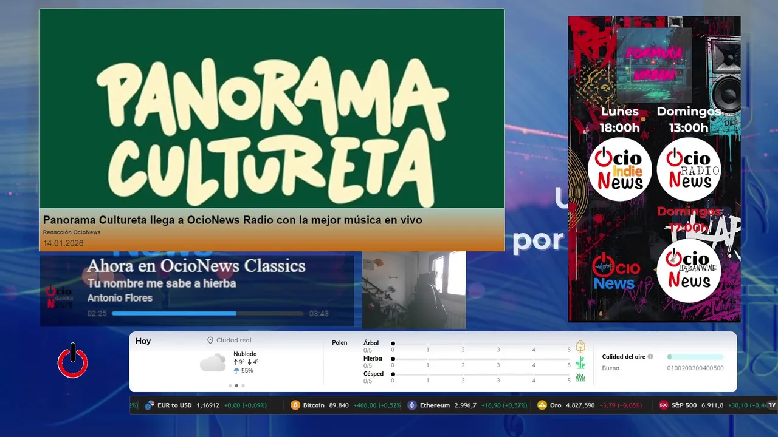Click the Calidad del aire label
The image size is (778, 437).
click(x=624, y=357)
